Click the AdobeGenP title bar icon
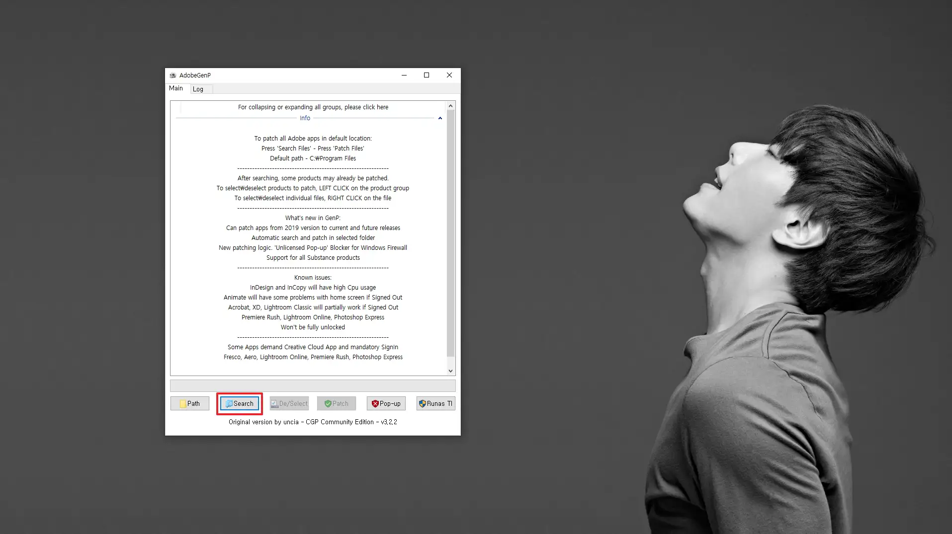This screenshot has height=534, width=952. 173,75
